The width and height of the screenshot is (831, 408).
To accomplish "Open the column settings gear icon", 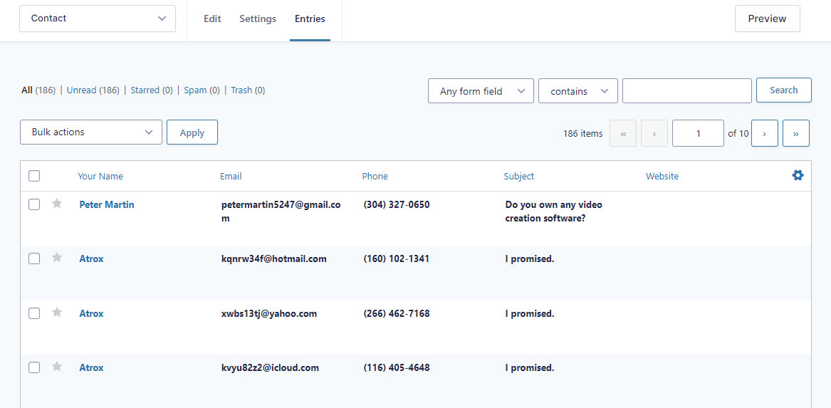I will [x=798, y=175].
